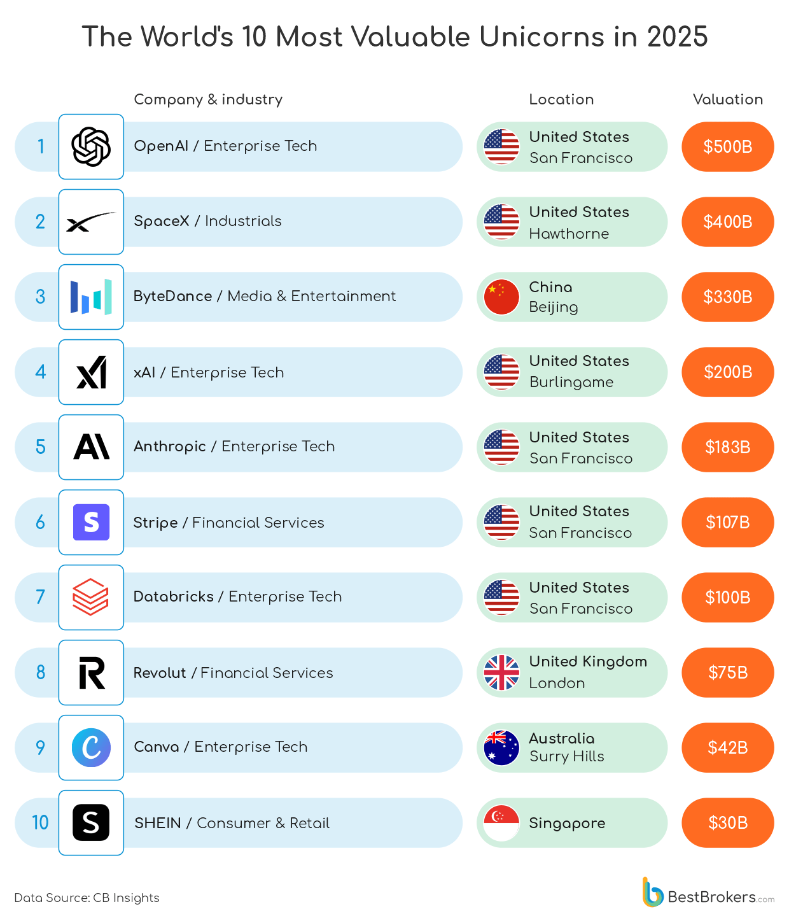The width and height of the screenshot is (789, 923).
Task: Select the ByteDance logo
Action: click(91, 297)
